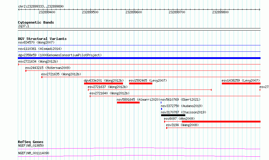Click the 232899400 ruler position
Screen dimensions: 269x160
(x=47, y=12)
